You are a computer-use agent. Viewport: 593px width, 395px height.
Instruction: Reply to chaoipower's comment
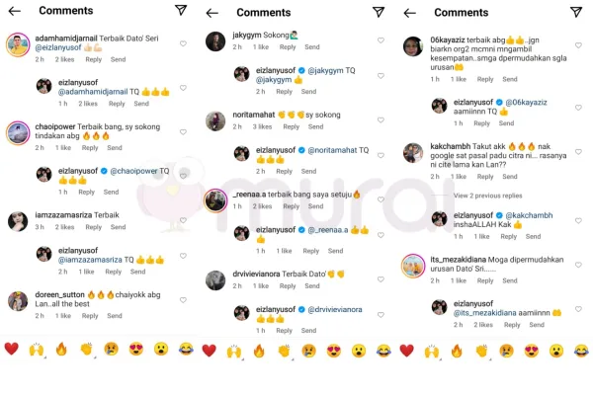(90, 148)
